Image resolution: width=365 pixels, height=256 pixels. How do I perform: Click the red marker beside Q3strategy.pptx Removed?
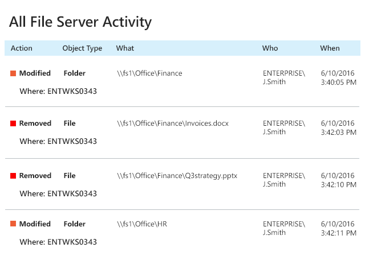point(13,176)
